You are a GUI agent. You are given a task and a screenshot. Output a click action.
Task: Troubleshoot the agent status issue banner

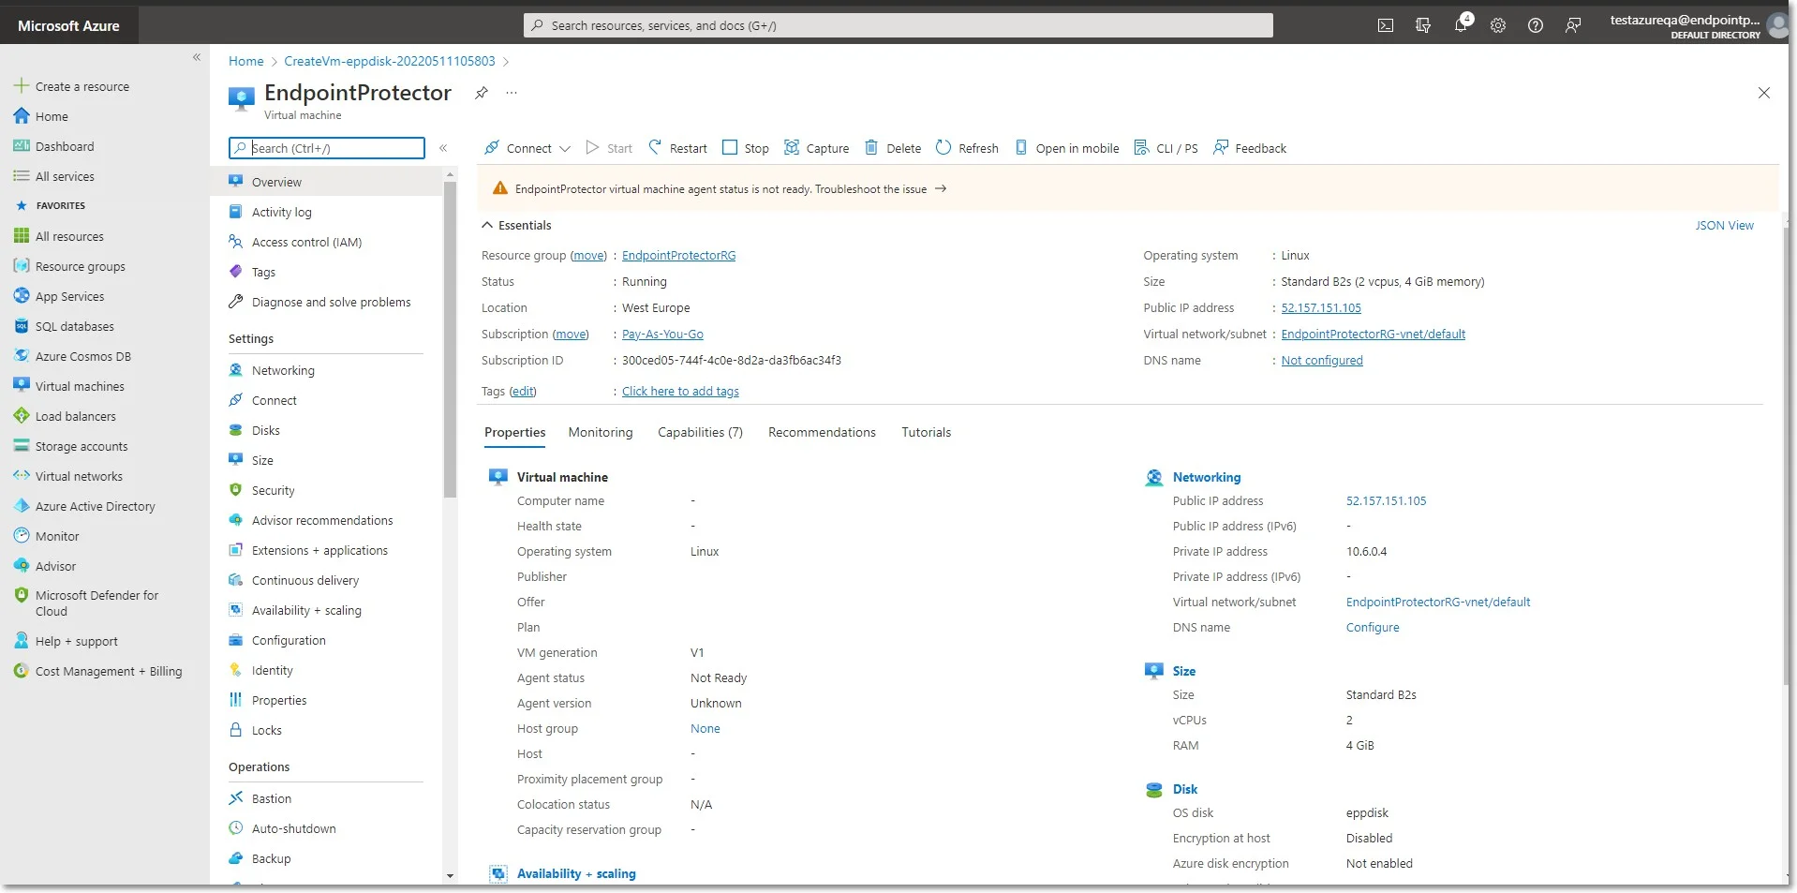click(x=880, y=188)
